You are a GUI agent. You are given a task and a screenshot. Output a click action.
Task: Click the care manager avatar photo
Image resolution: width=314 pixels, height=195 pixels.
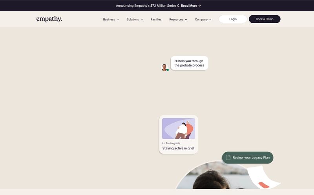tap(164, 67)
